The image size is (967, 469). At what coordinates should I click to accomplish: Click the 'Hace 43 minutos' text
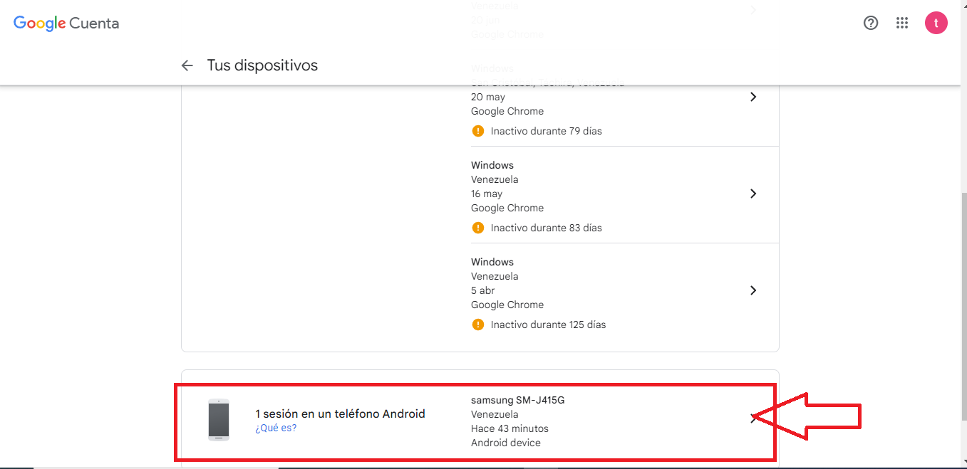pyautogui.click(x=510, y=428)
